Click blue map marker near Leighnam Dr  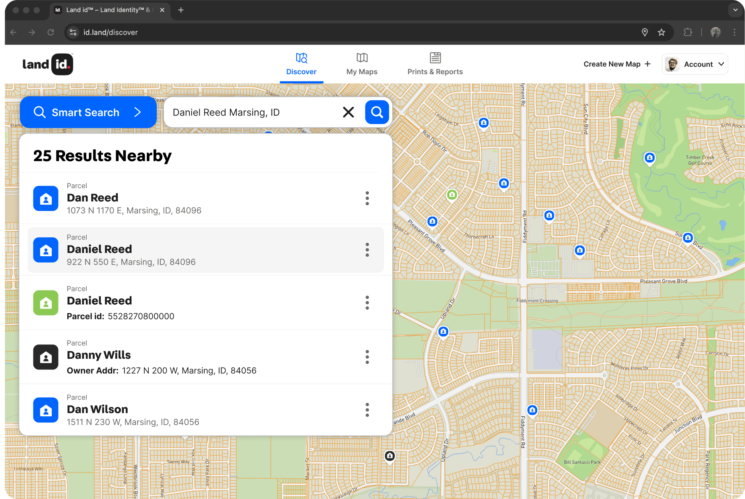tap(484, 123)
